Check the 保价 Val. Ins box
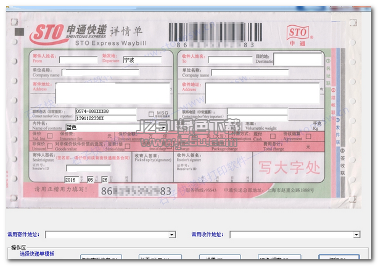378x266 pixels. tap(50, 136)
